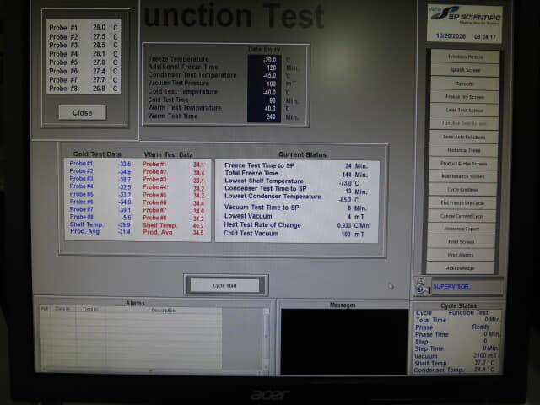Click the Heat Test Rate of Change row
This screenshot has height=405, width=540.
297,225
